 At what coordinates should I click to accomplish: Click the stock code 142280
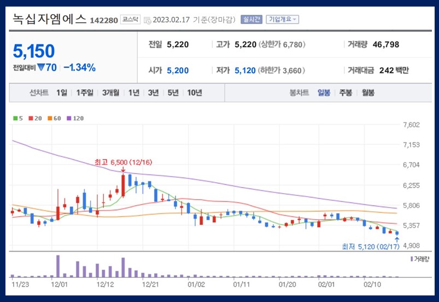[x=104, y=20]
